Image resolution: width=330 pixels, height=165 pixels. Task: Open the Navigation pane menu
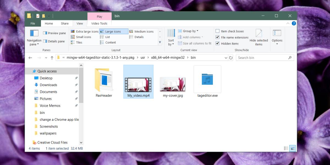(x=34, y=37)
